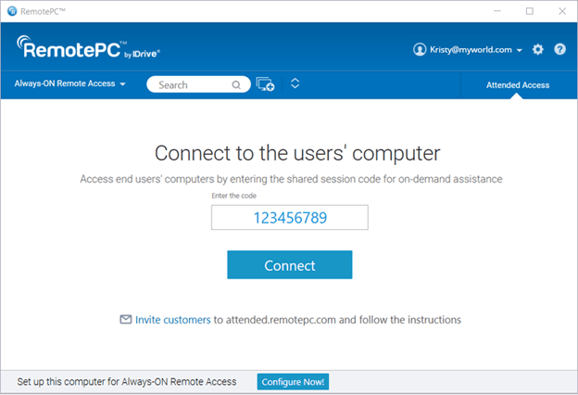Screen dimensions: 578x395
Task: Maximize the RemotePC window
Action: [x=530, y=11]
